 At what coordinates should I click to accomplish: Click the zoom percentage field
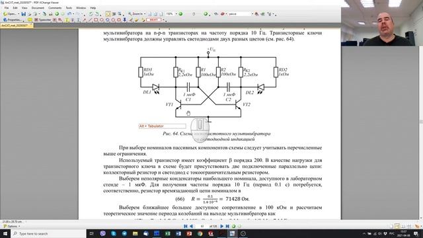pos(170,14)
